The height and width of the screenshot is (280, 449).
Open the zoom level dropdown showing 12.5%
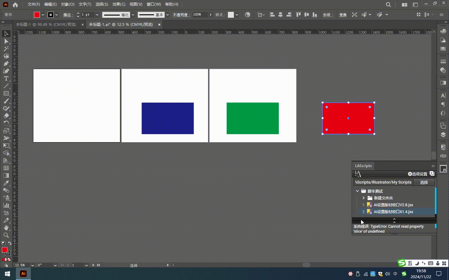(32, 265)
